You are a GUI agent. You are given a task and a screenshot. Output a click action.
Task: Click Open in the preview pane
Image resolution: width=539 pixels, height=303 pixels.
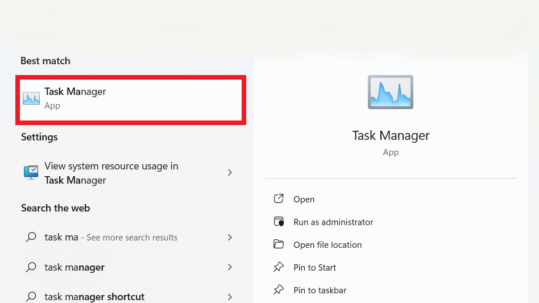point(304,199)
